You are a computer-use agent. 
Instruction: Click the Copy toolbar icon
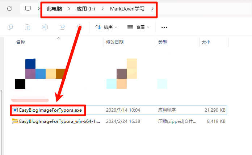click(x=10, y=27)
